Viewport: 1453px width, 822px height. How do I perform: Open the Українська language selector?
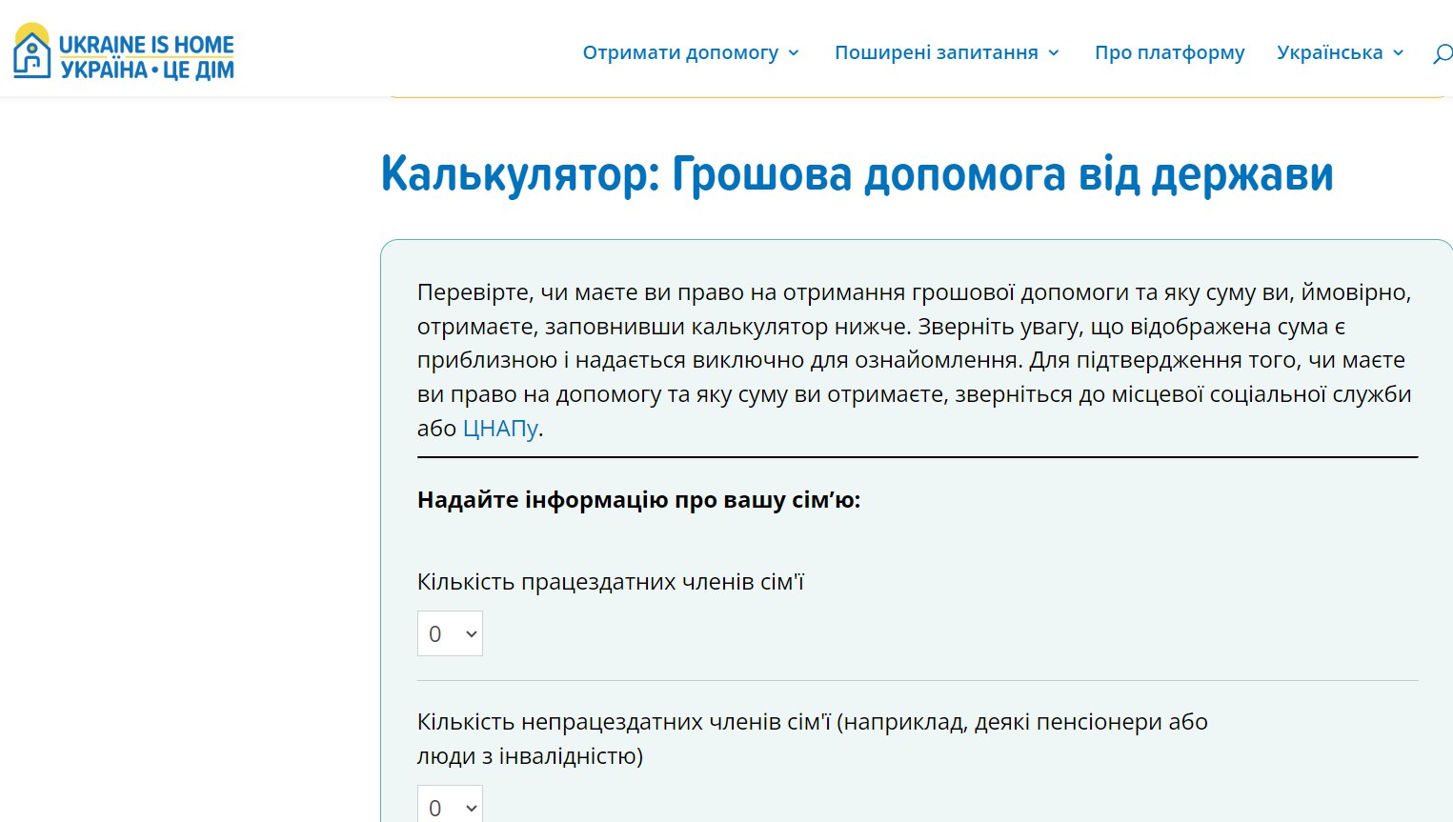1340,52
